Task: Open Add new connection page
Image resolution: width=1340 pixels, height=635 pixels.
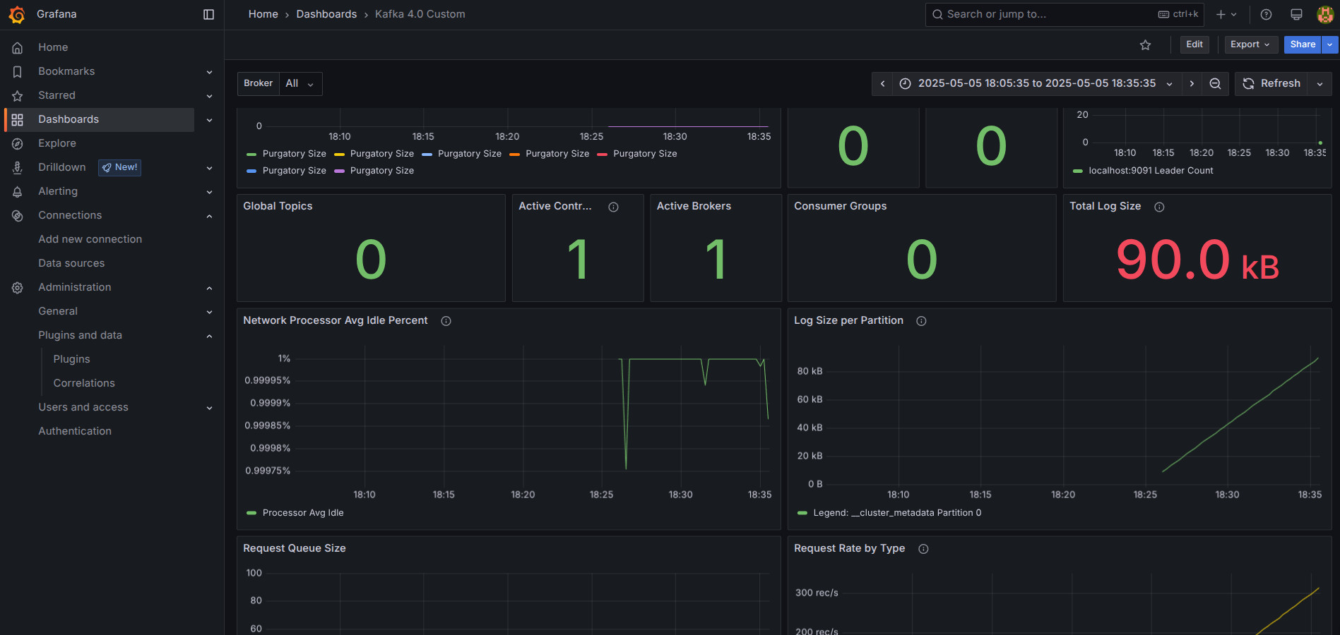Action: [x=90, y=239]
